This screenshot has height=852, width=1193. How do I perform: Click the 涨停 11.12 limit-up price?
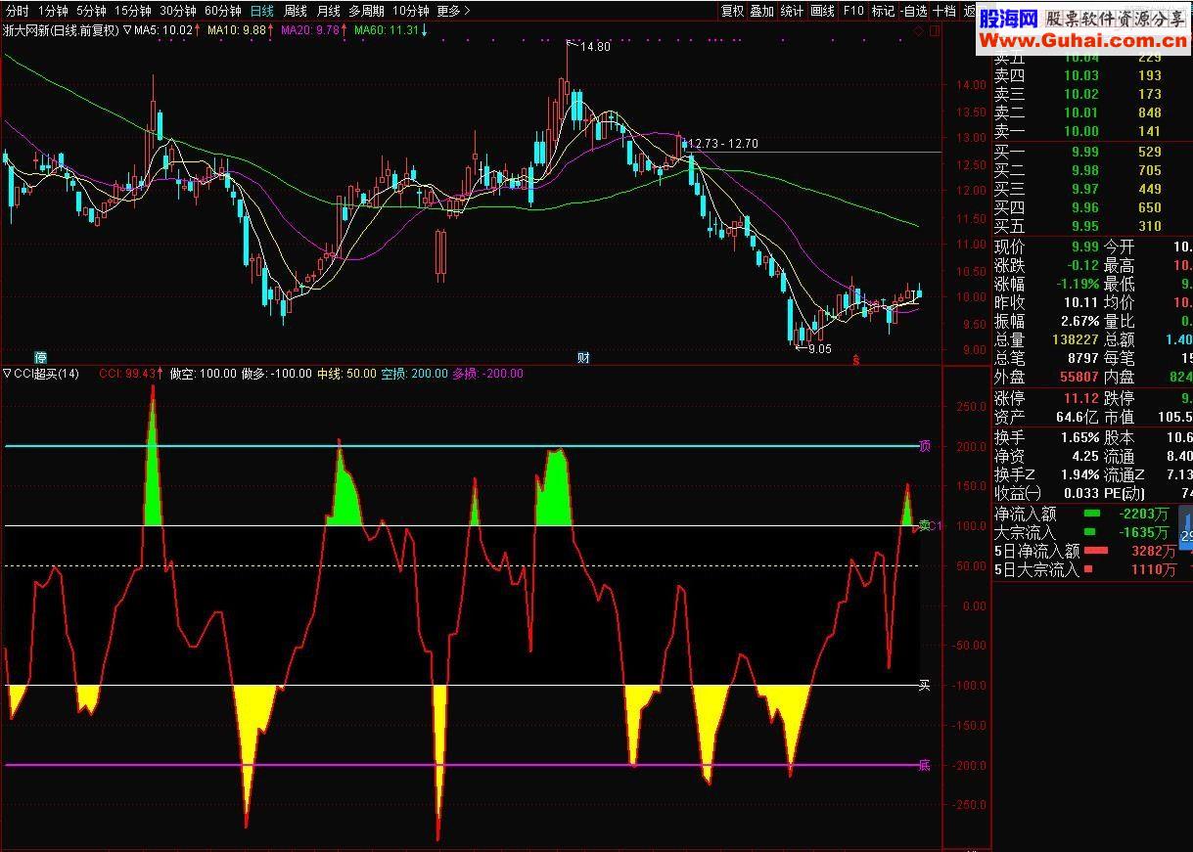(1080, 398)
